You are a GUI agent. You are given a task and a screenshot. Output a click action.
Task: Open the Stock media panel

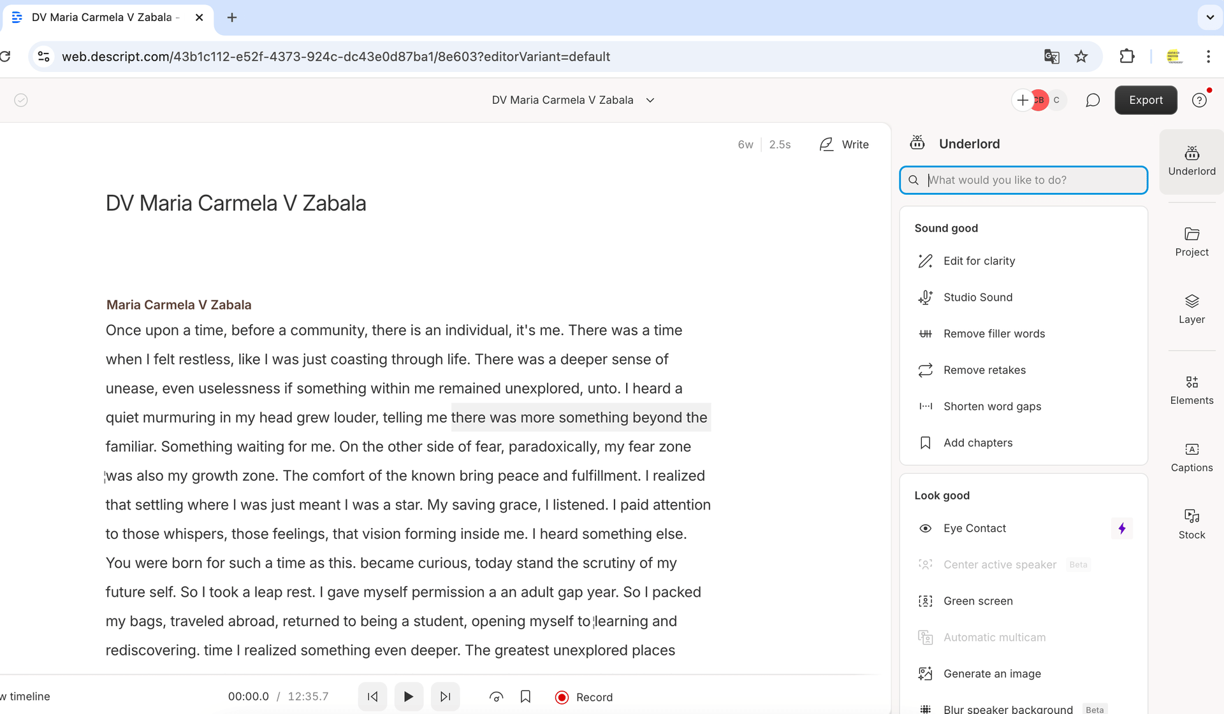(x=1191, y=524)
